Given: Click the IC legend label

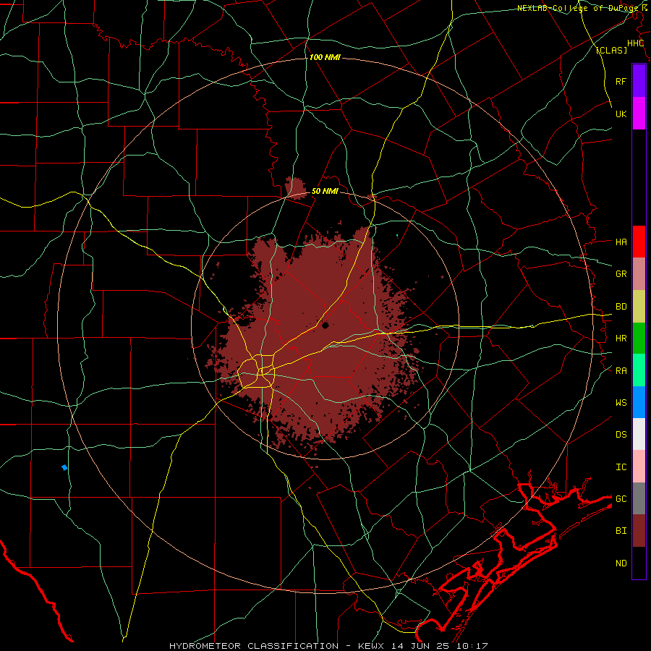Looking at the screenshot, I should click(x=621, y=467).
